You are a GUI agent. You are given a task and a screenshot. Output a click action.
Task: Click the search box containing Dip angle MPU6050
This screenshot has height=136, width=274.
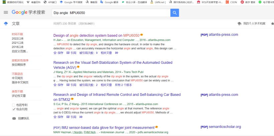click(111, 13)
